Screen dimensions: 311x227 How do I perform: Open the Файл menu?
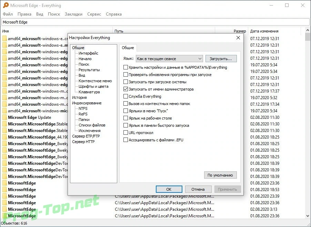click(8, 14)
